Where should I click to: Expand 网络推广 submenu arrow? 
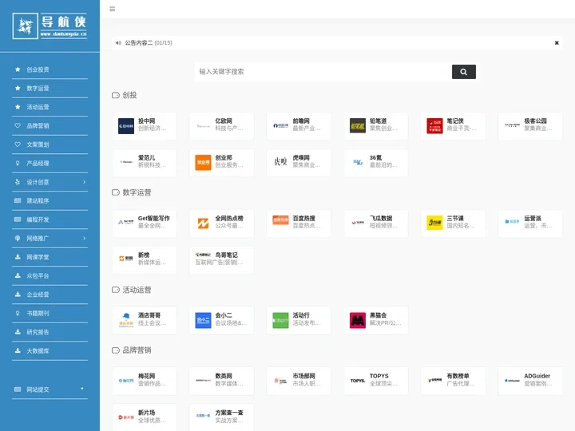(85, 238)
